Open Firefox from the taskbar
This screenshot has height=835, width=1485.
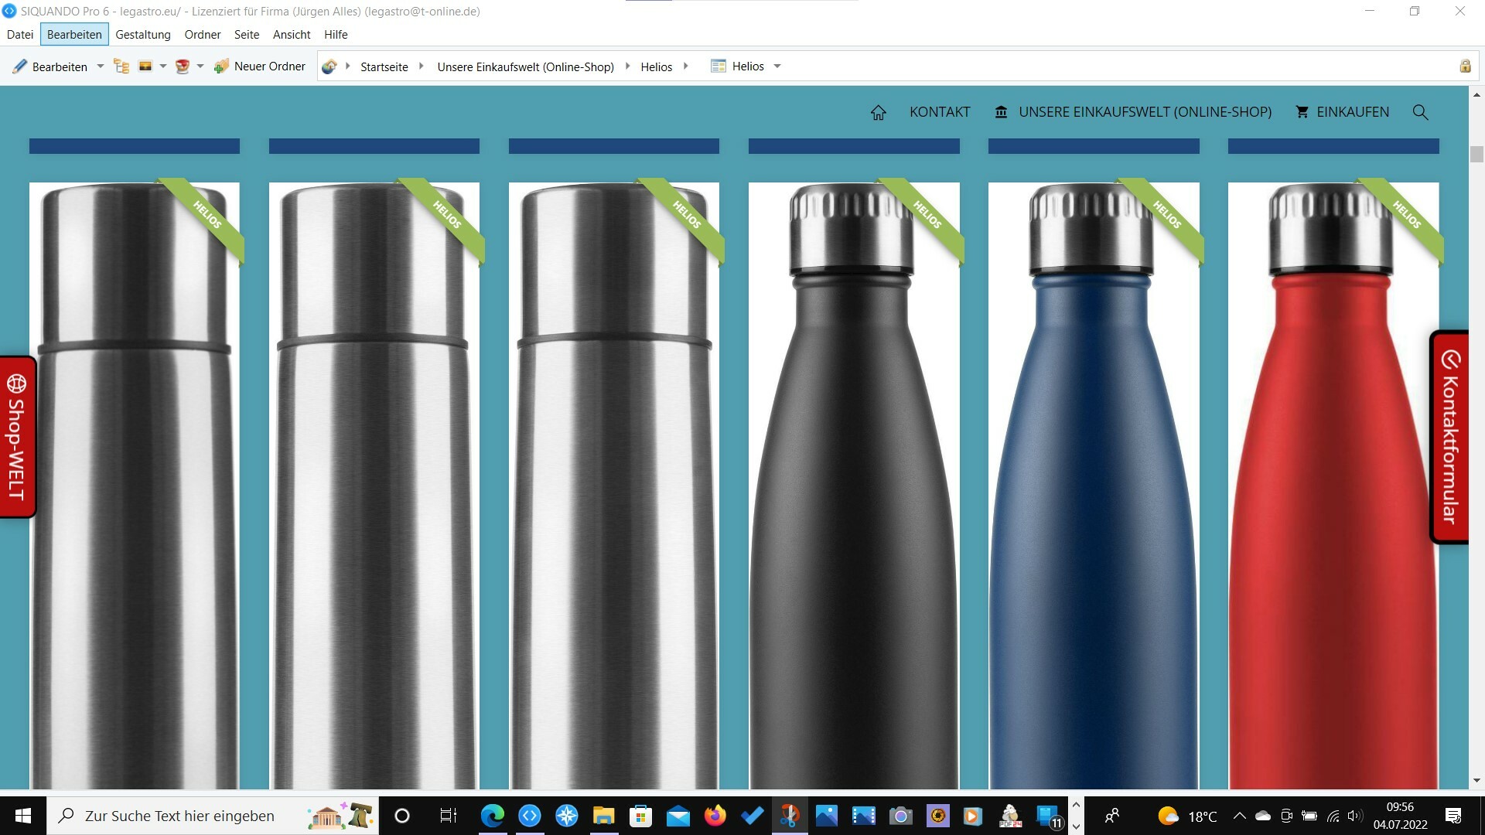click(715, 816)
